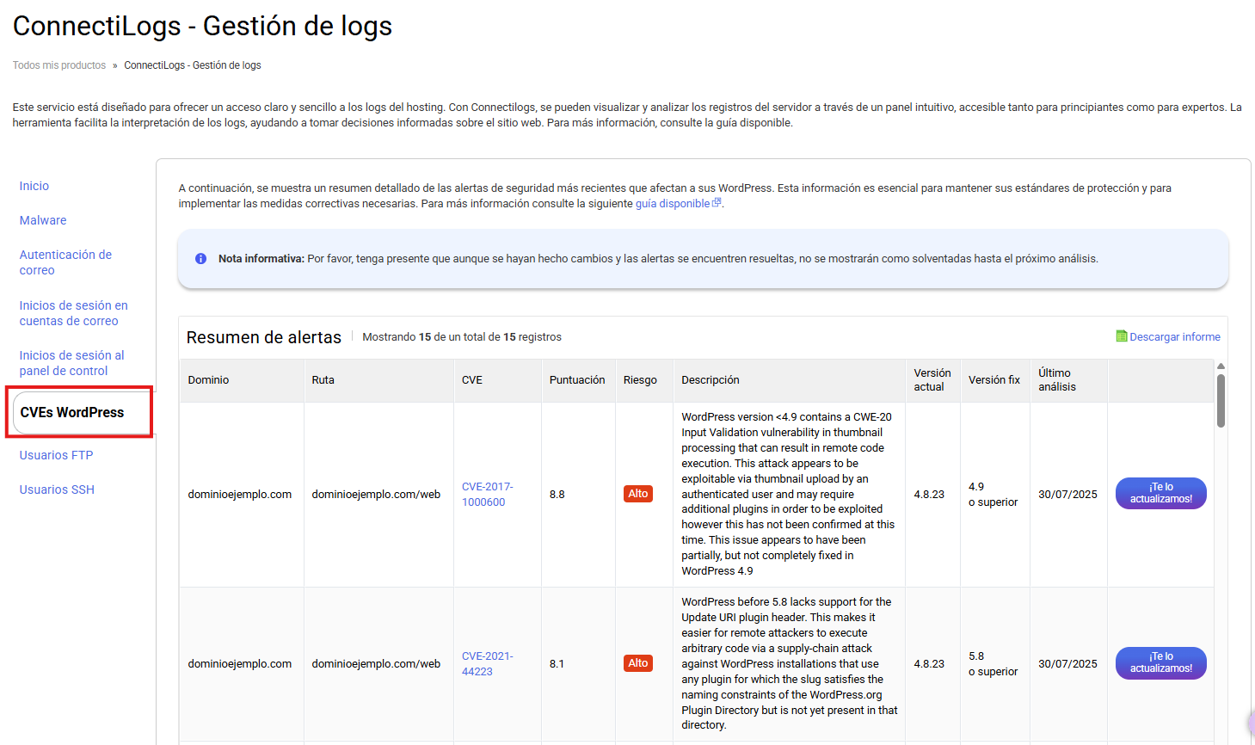Image resolution: width=1255 pixels, height=745 pixels.
Task: Open Inicios de sesión en cuentas de correo
Action: [73, 313]
